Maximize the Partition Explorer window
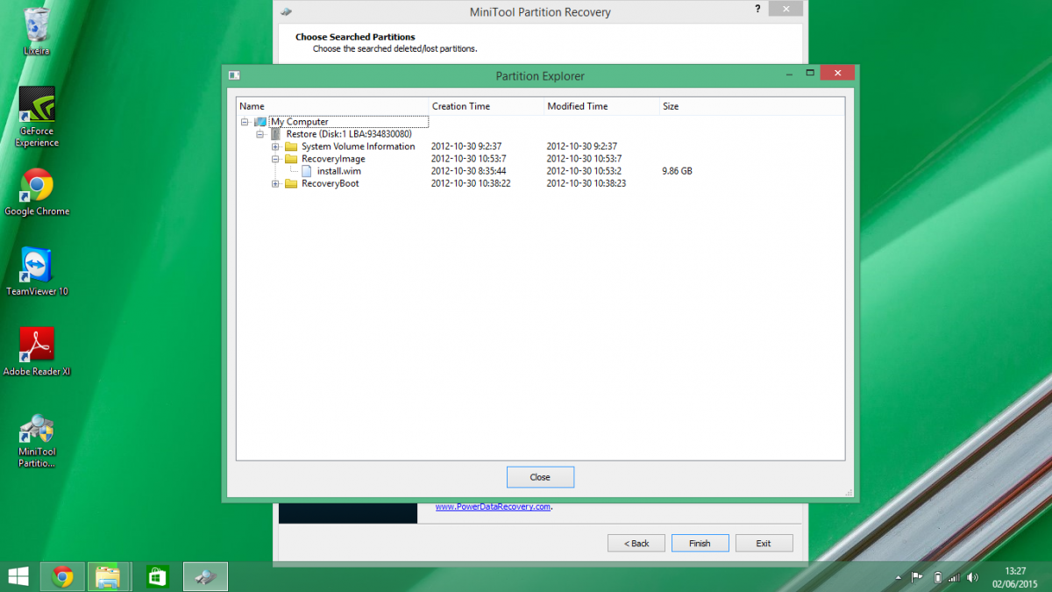The image size is (1052, 592). click(810, 74)
